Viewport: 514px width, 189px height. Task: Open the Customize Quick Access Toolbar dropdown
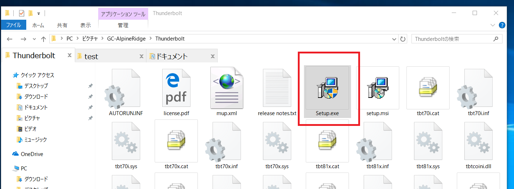(38, 14)
